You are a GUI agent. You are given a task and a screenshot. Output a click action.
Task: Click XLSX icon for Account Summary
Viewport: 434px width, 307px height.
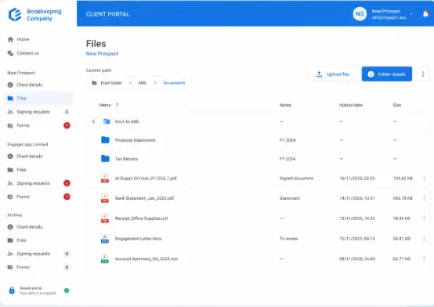[105, 258]
